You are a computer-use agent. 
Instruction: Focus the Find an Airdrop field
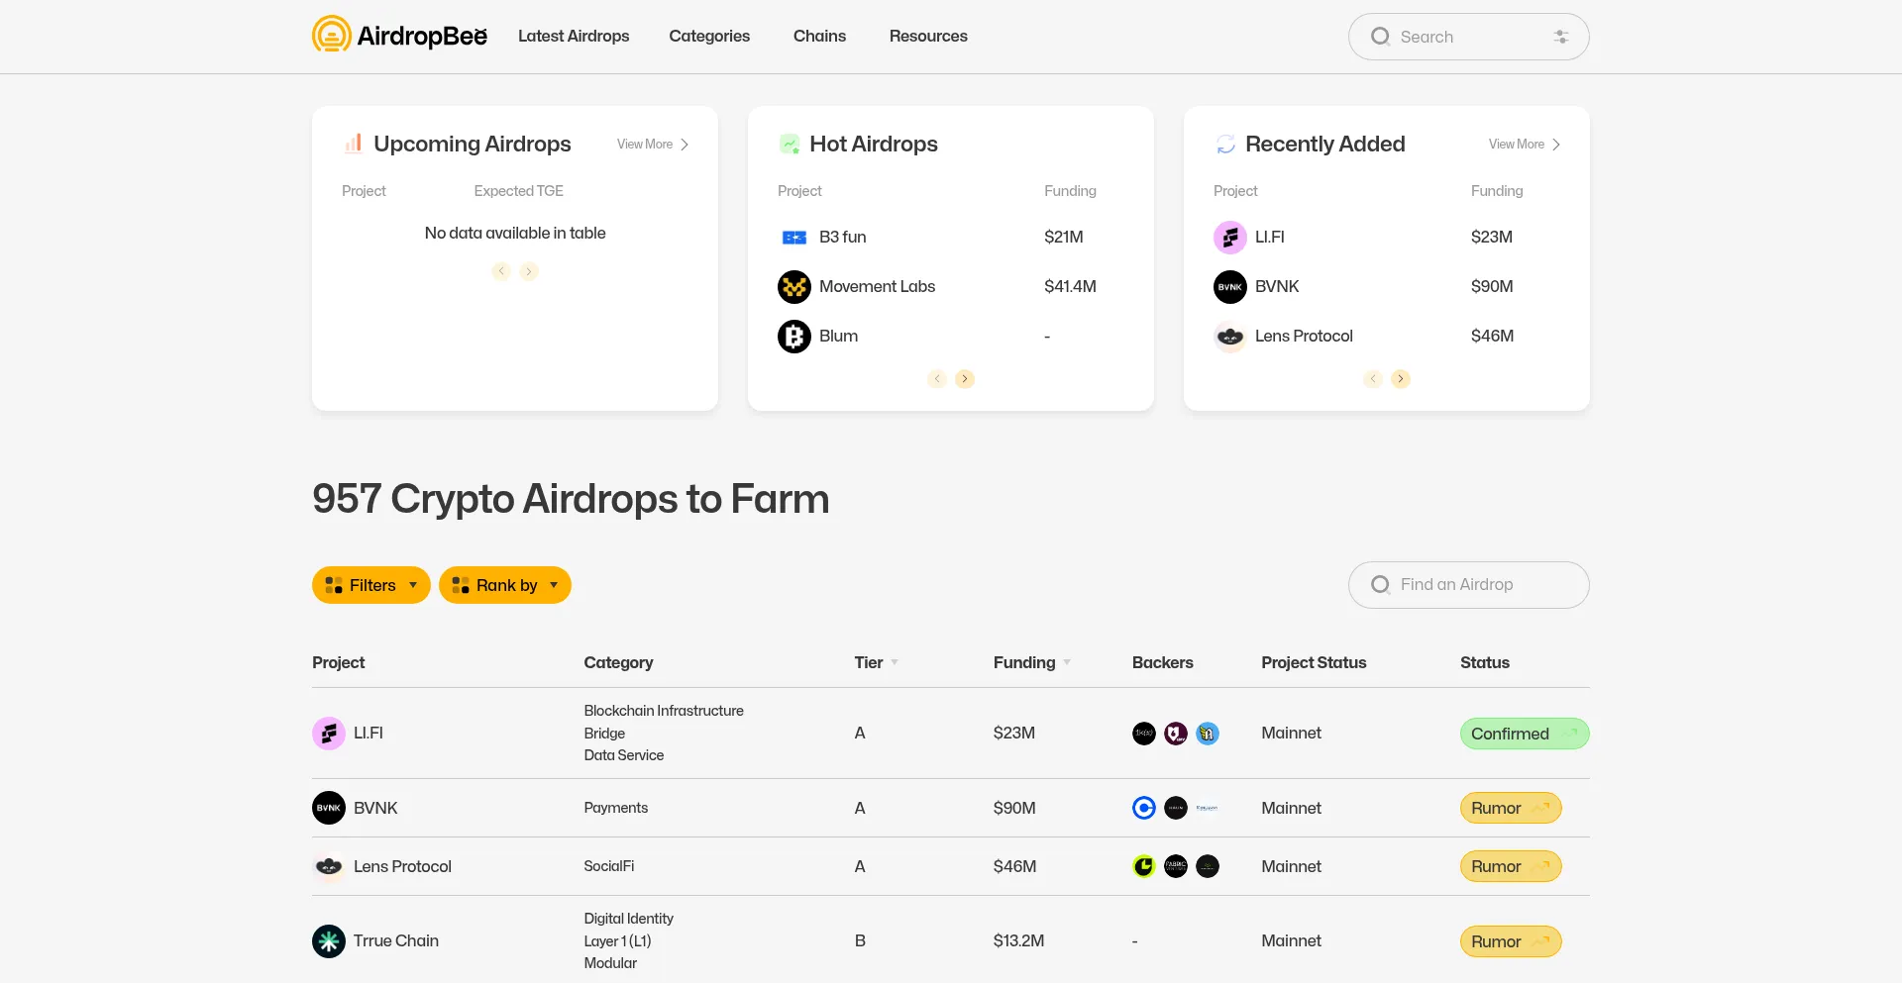[1469, 585]
